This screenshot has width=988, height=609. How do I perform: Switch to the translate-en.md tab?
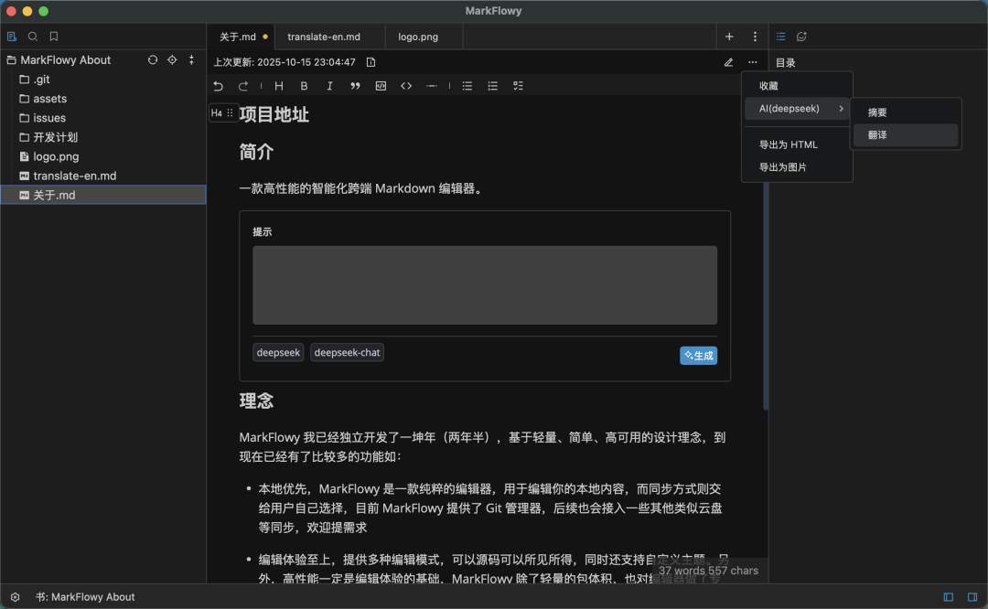click(324, 37)
